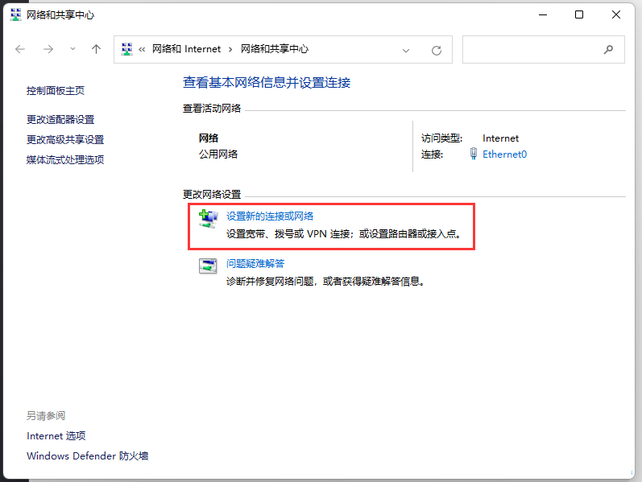The width and height of the screenshot is (642, 482).
Task: Go up one level with the up arrow
Action: click(97, 49)
